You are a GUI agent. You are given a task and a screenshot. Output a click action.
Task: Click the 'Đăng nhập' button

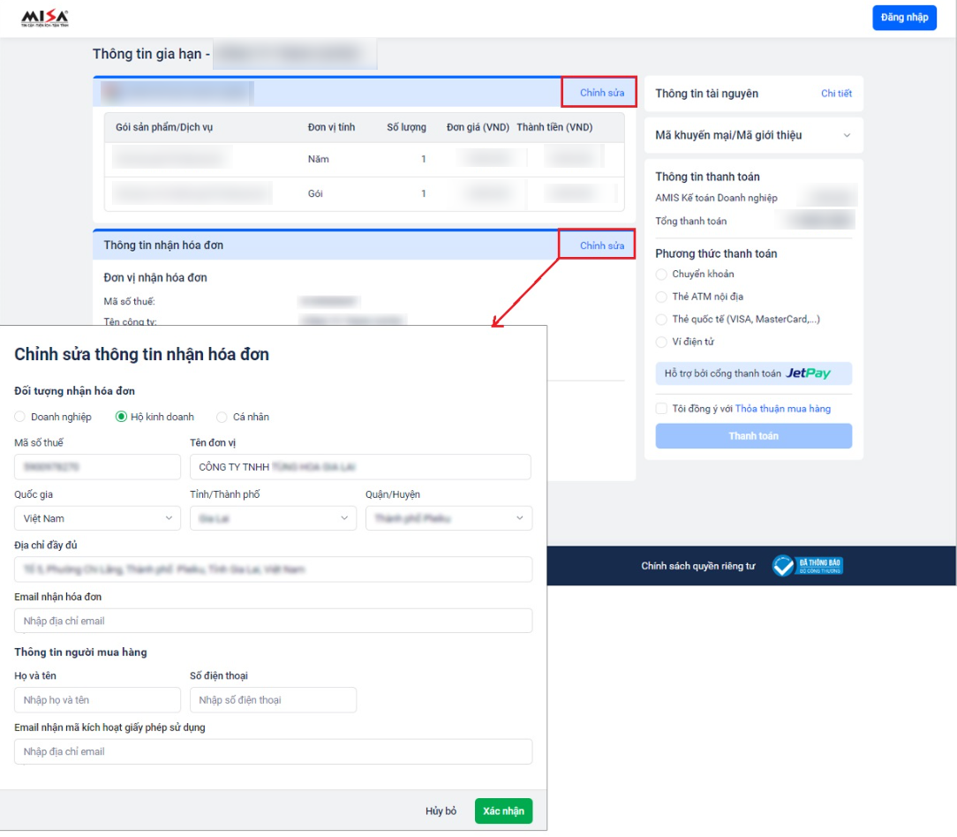tap(904, 18)
